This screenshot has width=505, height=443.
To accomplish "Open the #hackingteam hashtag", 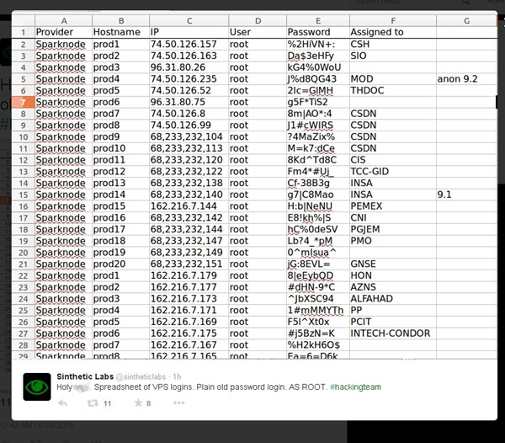I will tap(355, 387).
